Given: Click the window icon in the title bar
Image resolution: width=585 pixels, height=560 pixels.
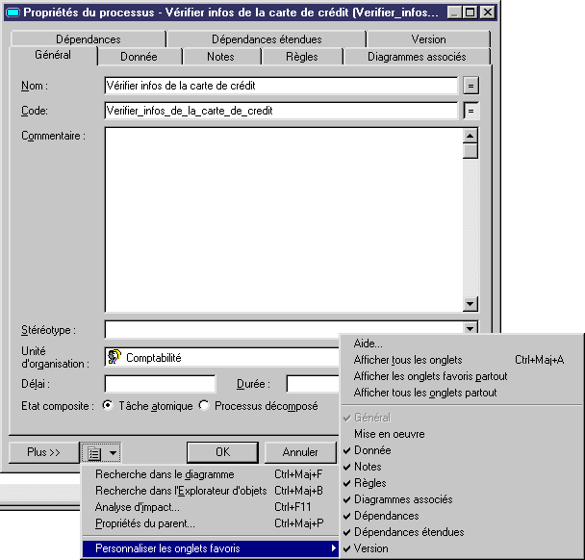Looking at the screenshot, I should coord(13,13).
